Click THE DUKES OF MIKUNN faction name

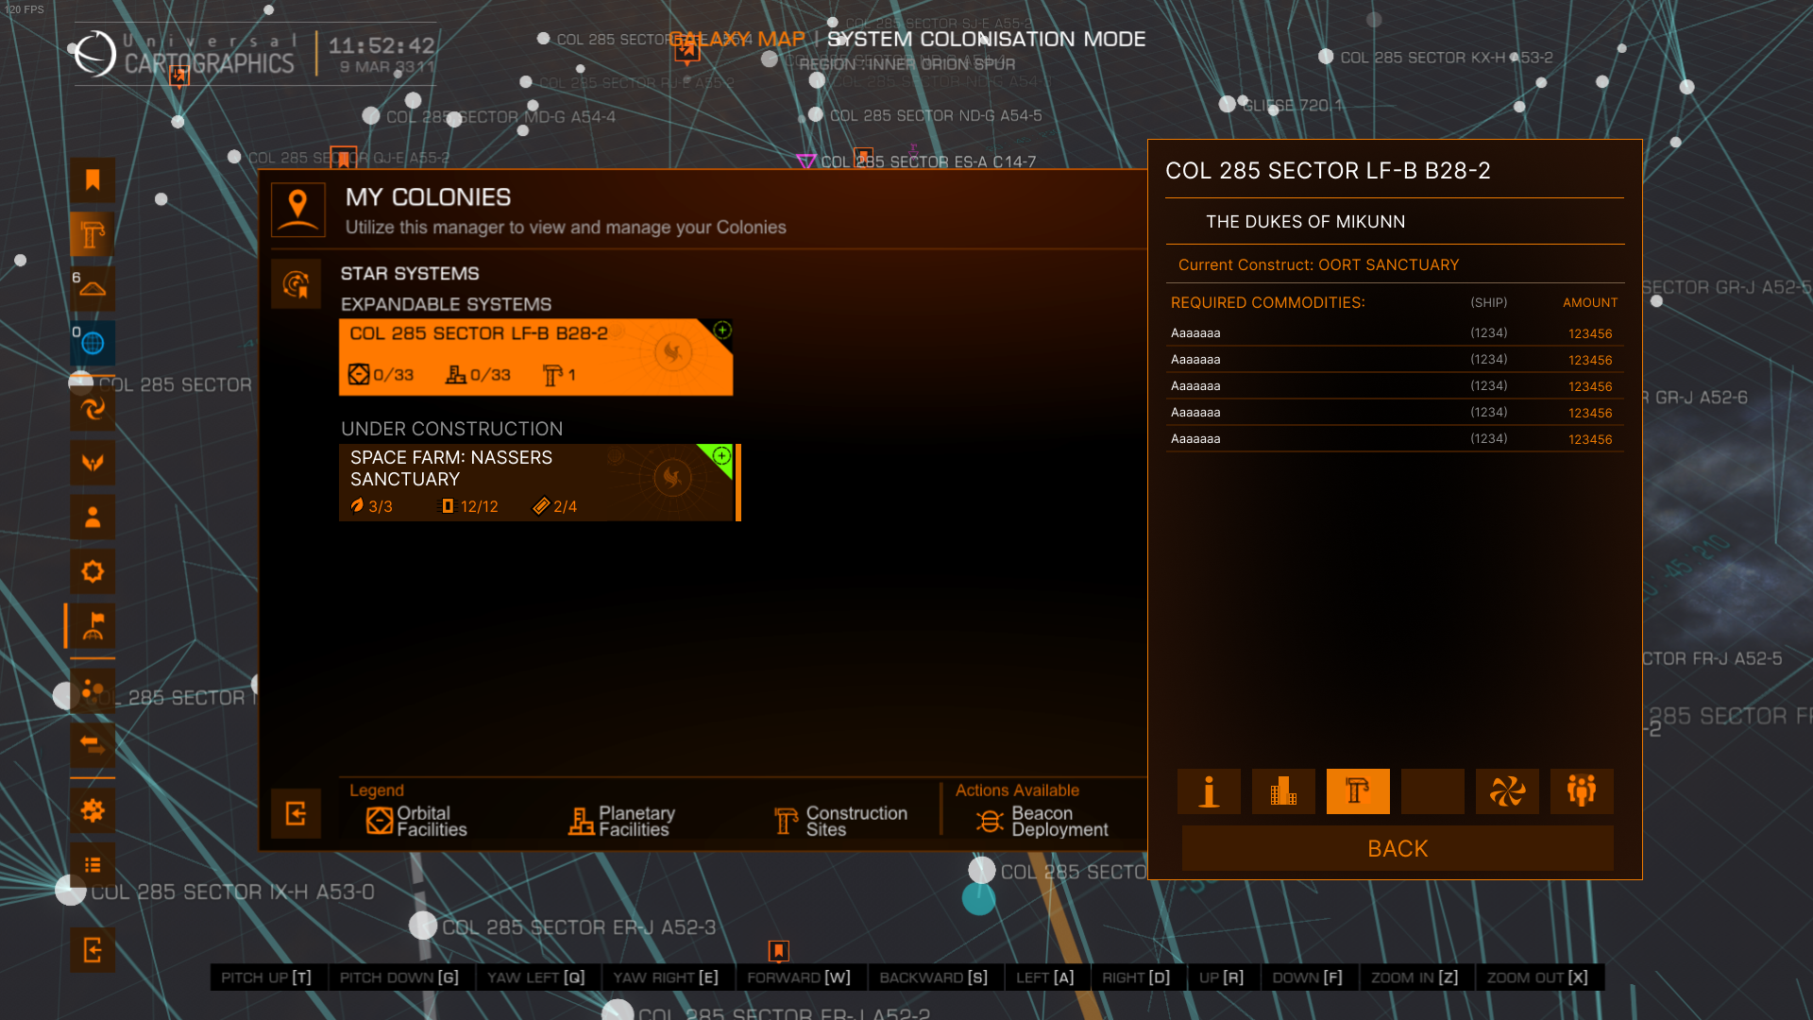[1306, 222]
